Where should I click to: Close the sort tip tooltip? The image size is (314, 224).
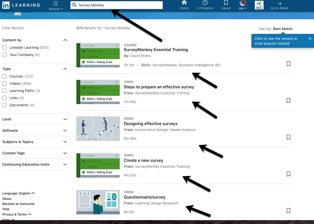pyautogui.click(x=310, y=39)
